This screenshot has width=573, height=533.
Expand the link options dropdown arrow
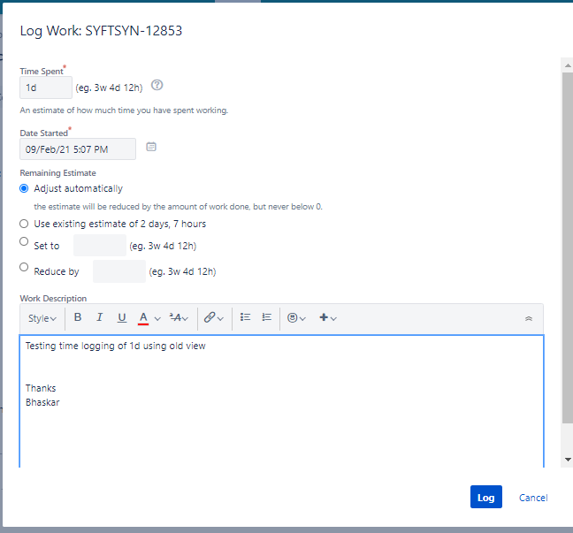[220, 318]
